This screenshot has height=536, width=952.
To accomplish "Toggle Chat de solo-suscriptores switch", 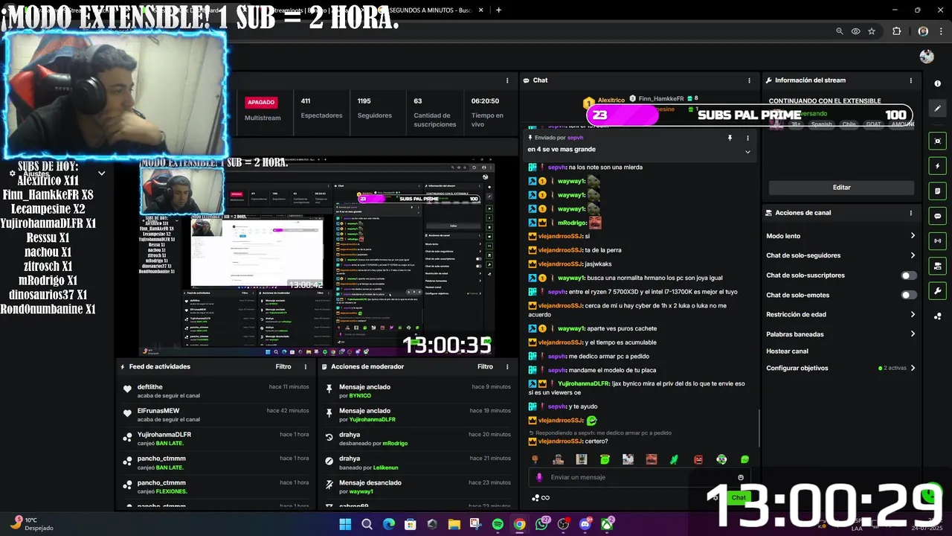I will pyautogui.click(x=908, y=275).
